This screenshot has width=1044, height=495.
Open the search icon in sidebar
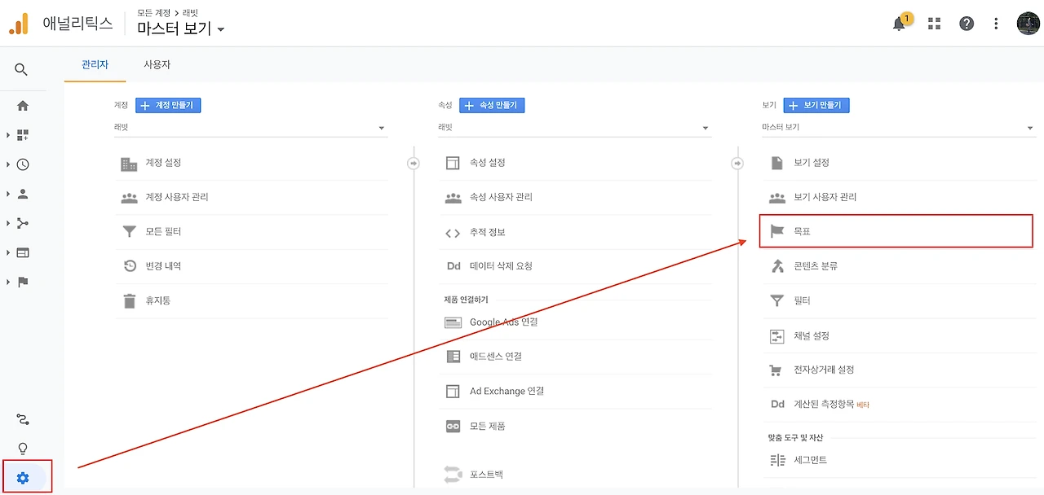tap(22, 70)
